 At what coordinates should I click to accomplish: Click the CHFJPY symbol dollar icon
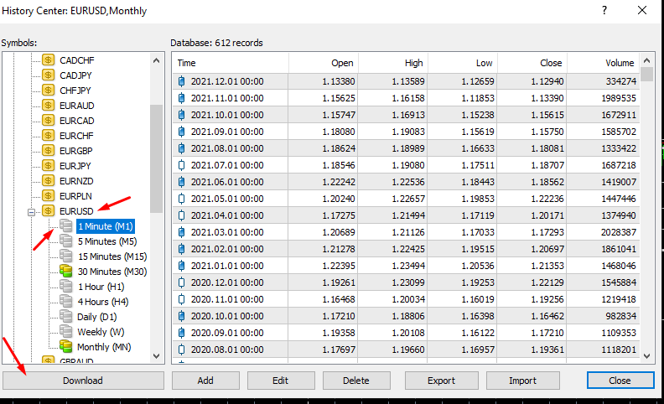pyautogui.click(x=49, y=91)
